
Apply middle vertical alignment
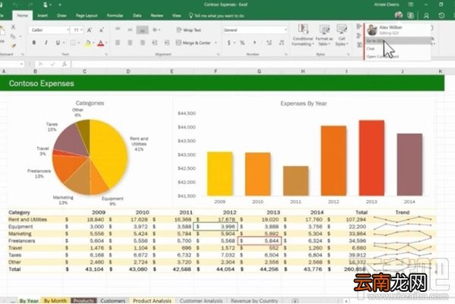(130, 30)
